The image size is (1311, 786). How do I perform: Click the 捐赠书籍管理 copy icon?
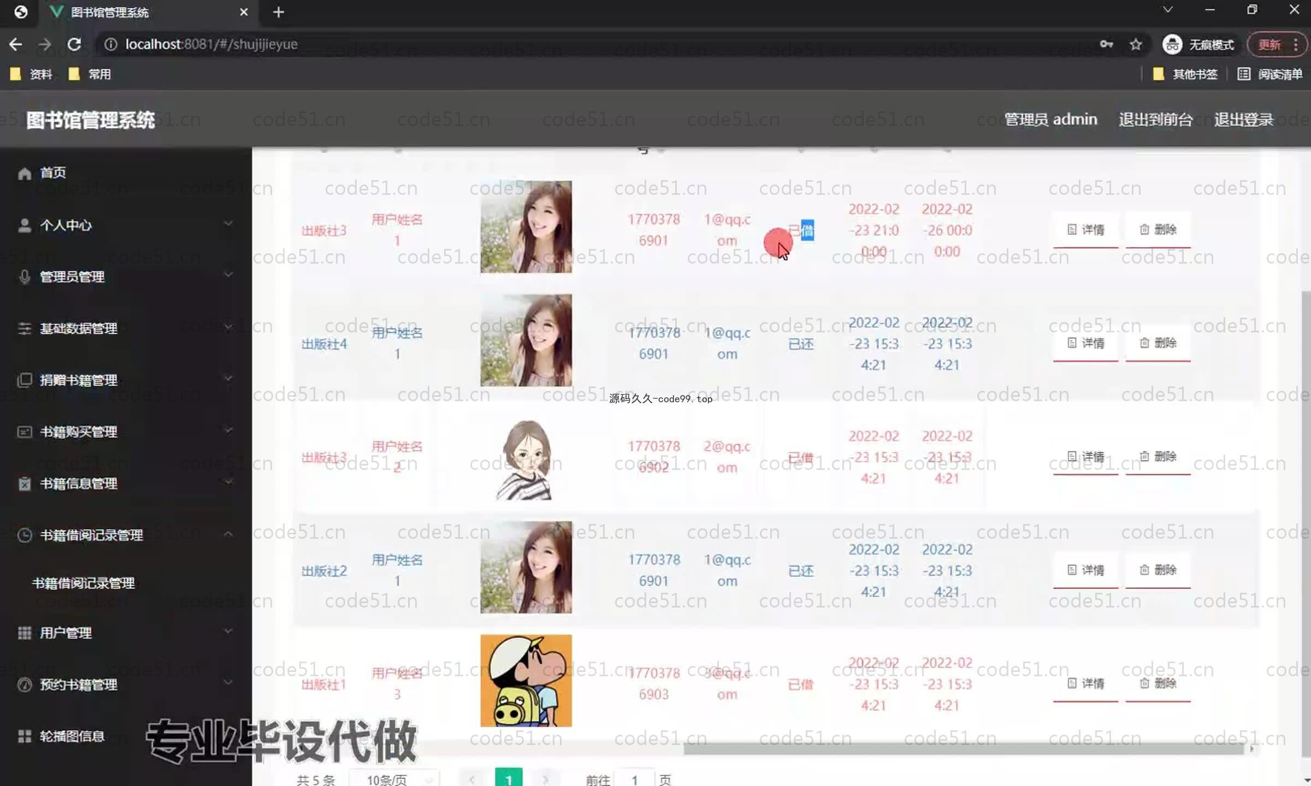(x=24, y=380)
